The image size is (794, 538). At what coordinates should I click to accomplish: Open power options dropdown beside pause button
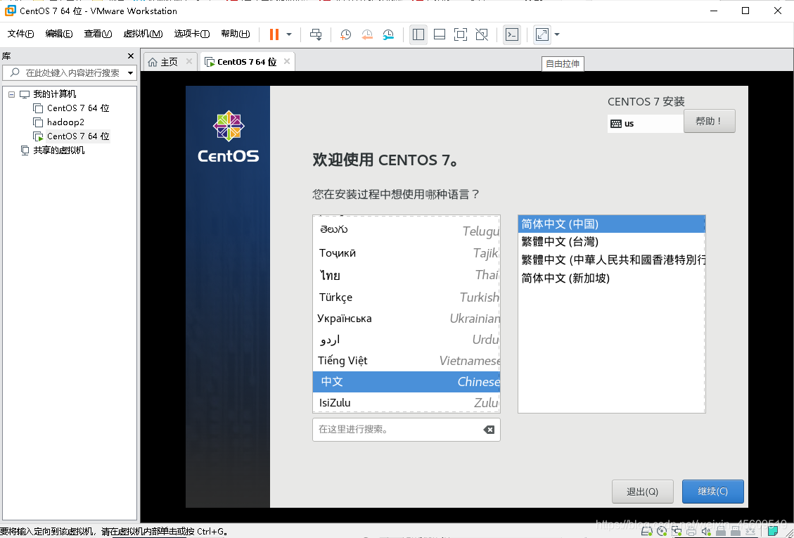(289, 34)
